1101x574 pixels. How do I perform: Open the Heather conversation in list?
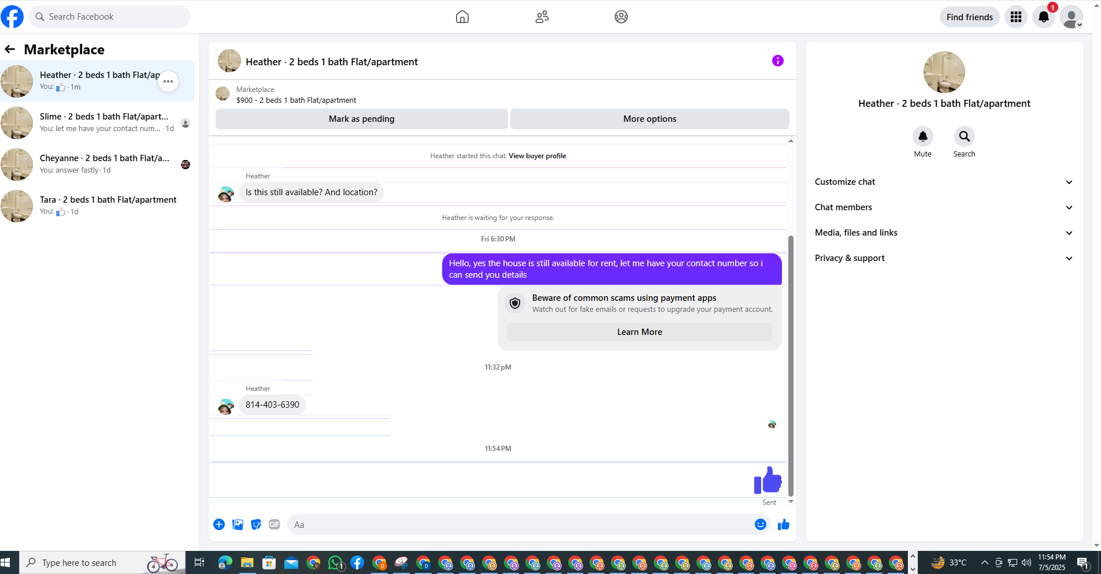point(98,81)
